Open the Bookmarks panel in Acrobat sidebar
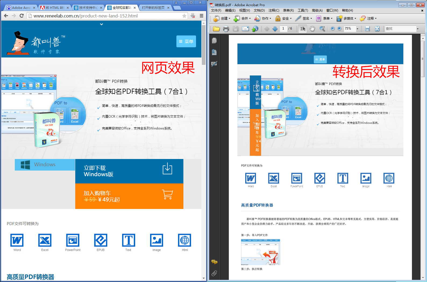Viewport: 427px width, 282px height. (214, 52)
